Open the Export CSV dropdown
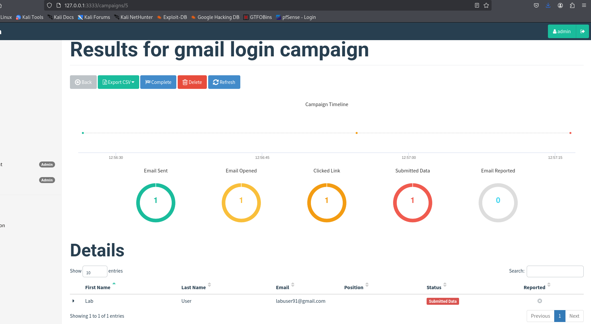 point(118,82)
